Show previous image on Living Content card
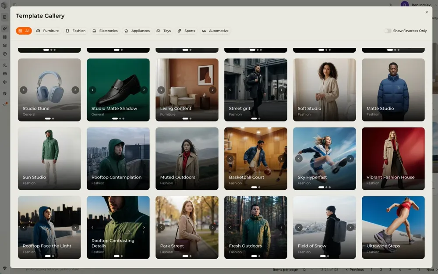 (x=161, y=90)
